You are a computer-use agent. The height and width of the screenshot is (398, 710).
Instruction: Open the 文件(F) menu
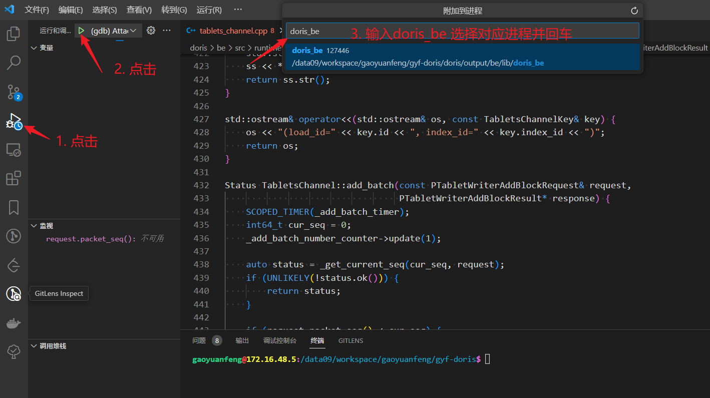[x=37, y=10]
